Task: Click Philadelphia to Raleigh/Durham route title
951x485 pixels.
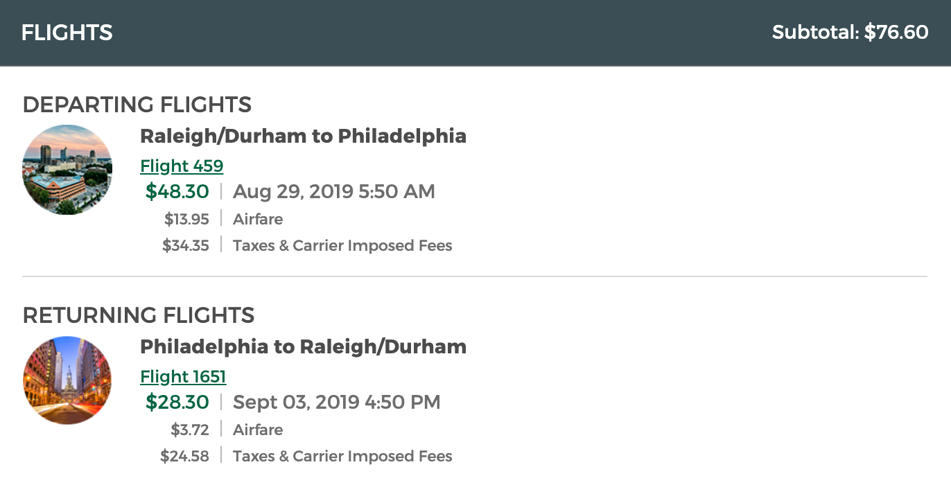Action: 303,346
